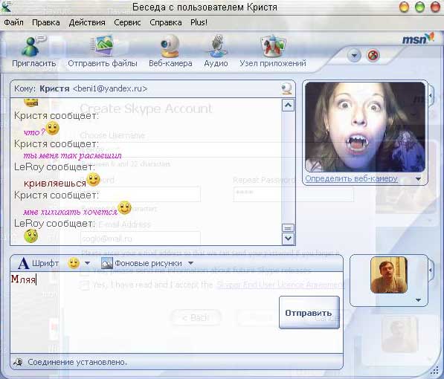
Task: Expand the webcam options dropdown arrow
Action: pyautogui.click(x=418, y=179)
